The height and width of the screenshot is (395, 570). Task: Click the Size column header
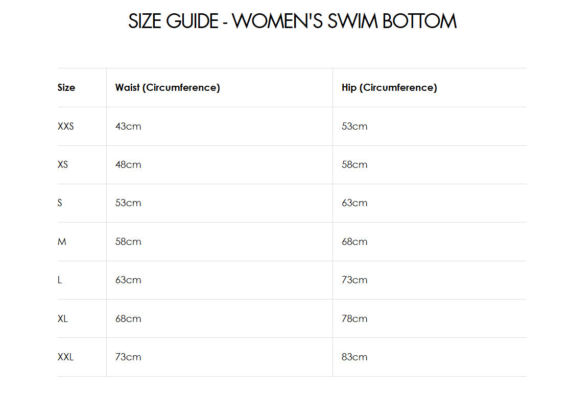pyautogui.click(x=66, y=88)
